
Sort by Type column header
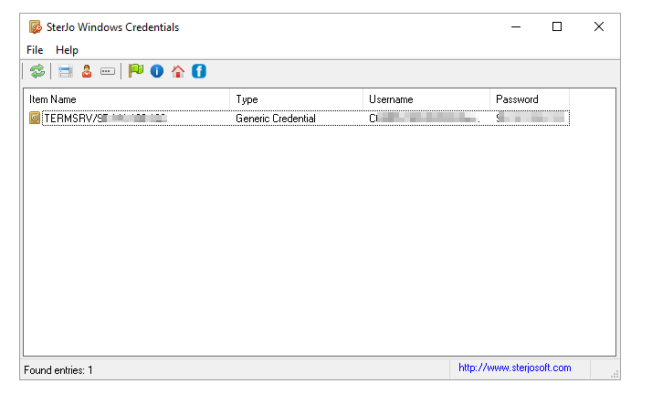[296, 99]
